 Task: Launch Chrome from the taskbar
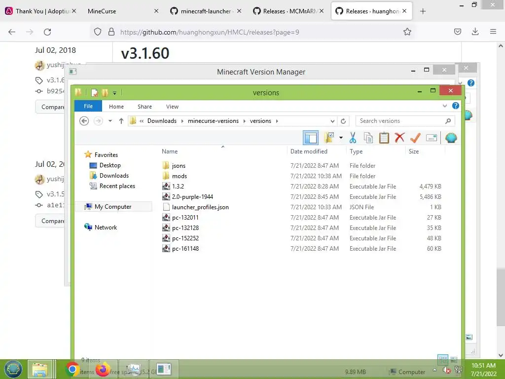pos(72,369)
